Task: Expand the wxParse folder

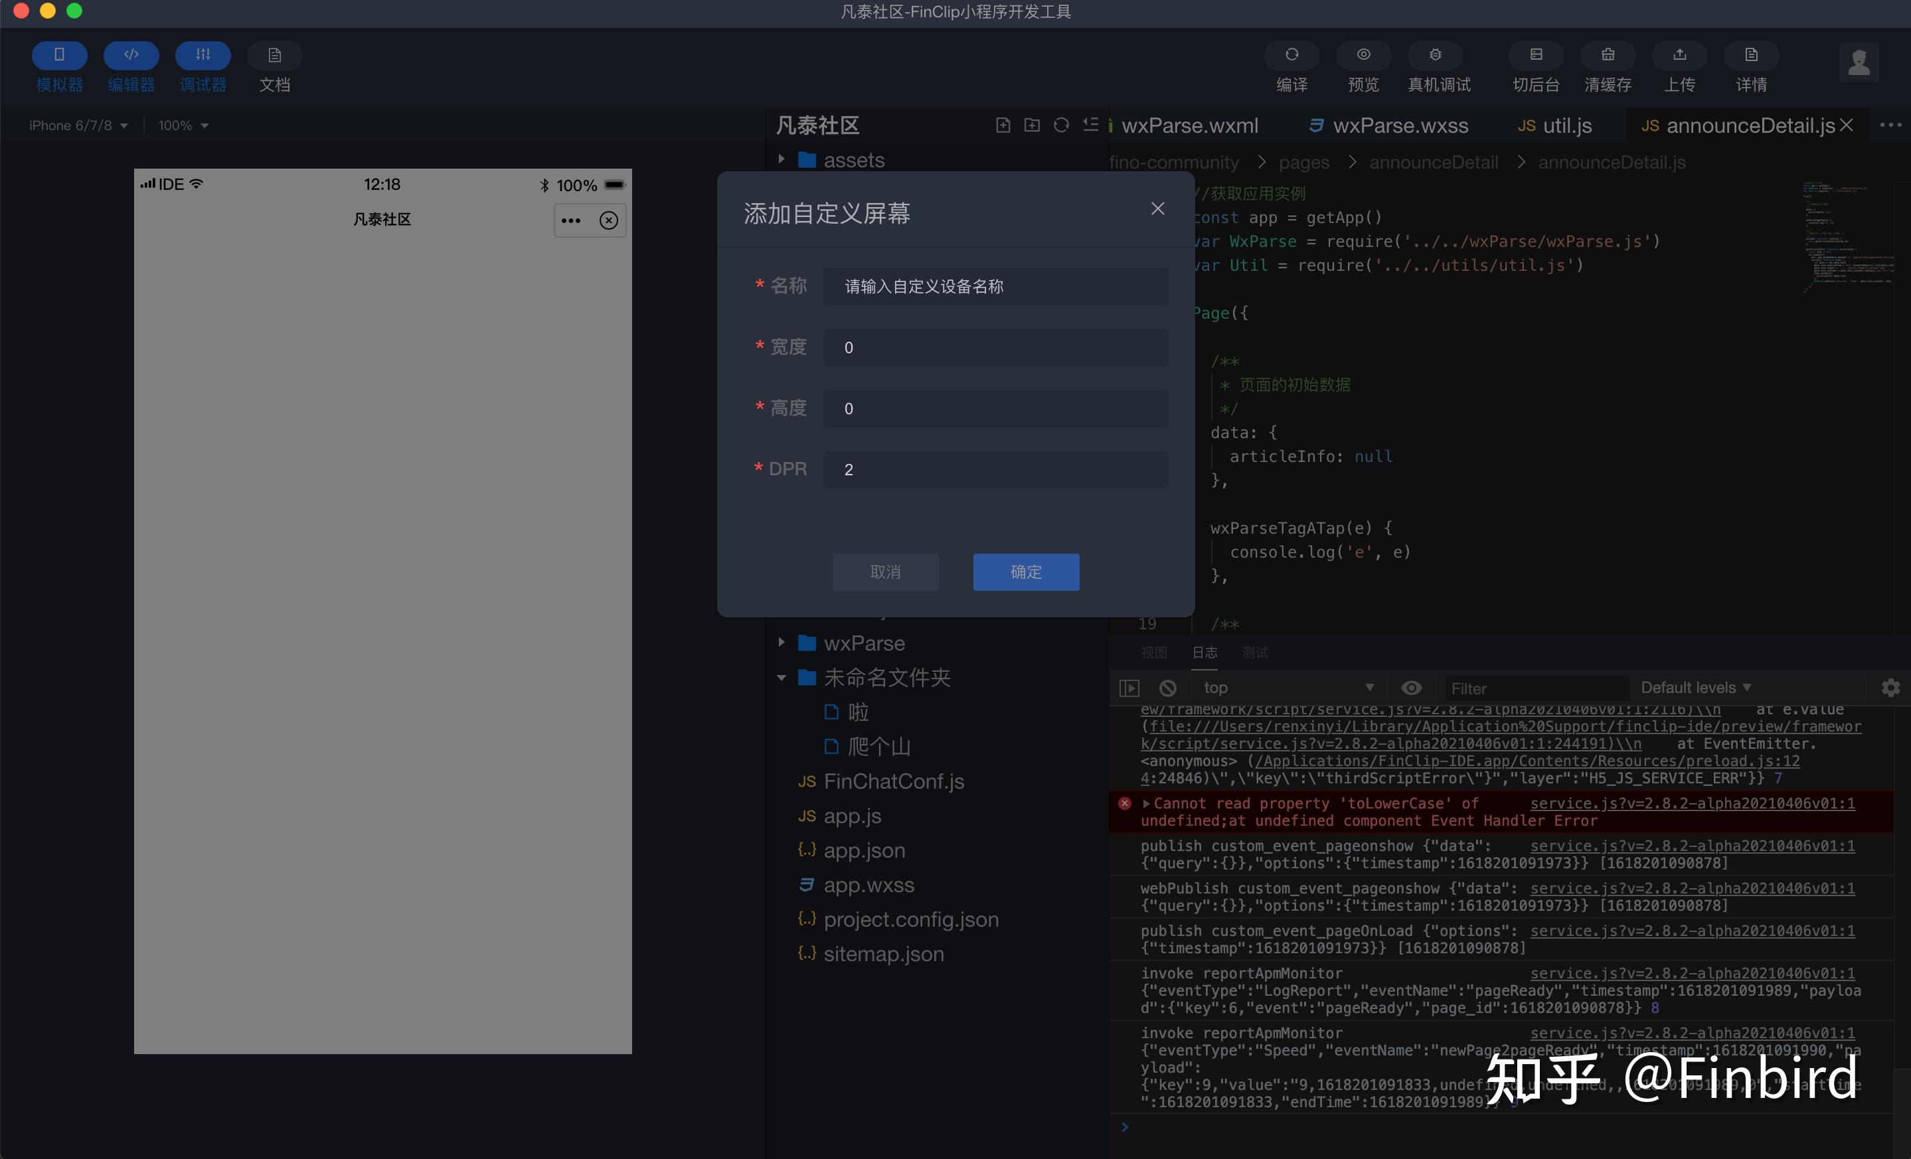Action: [781, 643]
